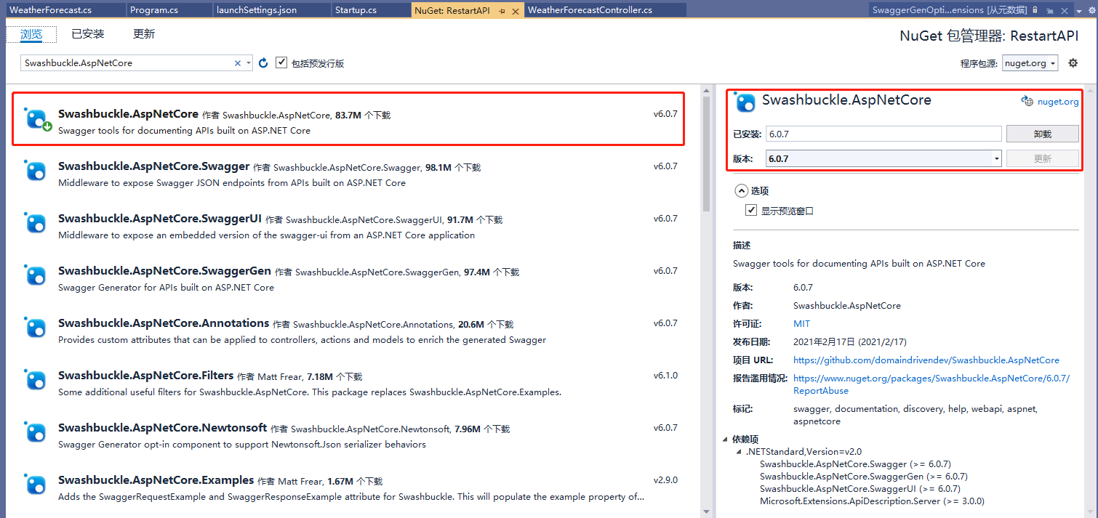Open the search box history dropdown arrow
The width and height of the screenshot is (1098, 518).
click(x=249, y=63)
